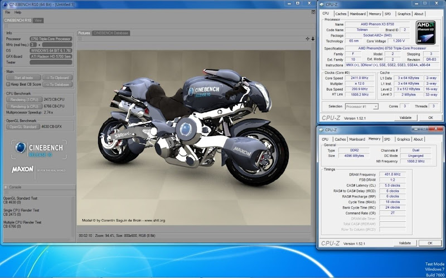Viewport: 446px width, 278px height.
Task: Open About tab in lower CPU-Z window
Action: tap(418, 140)
